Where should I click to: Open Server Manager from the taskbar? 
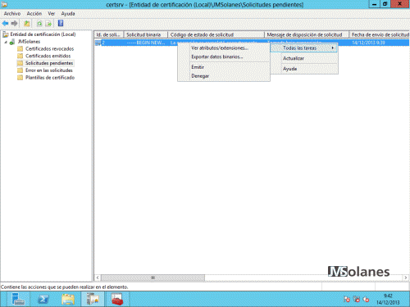coord(18,299)
